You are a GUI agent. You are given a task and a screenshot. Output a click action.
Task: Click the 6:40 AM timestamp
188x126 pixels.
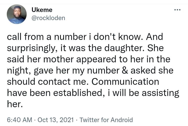coord(20,120)
